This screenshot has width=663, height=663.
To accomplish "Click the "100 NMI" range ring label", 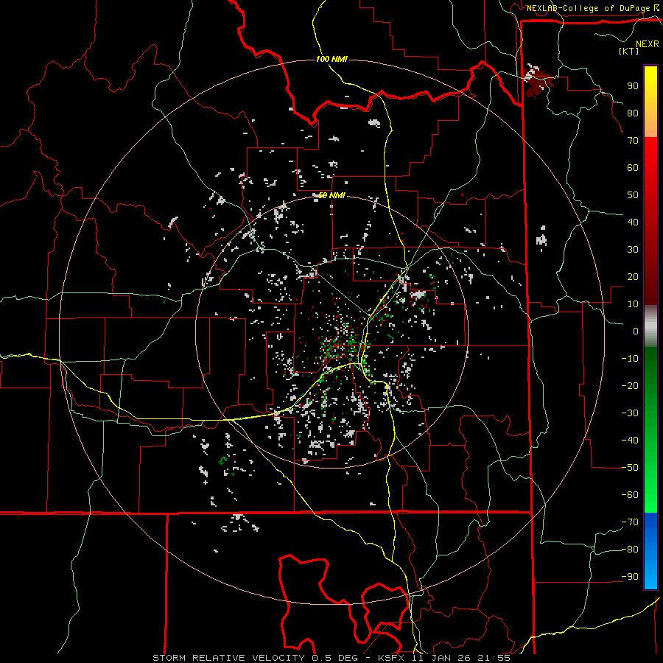I will [331, 59].
